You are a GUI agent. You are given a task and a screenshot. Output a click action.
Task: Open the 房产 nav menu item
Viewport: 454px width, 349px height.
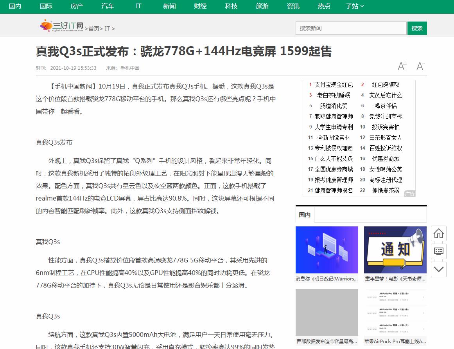click(x=77, y=6)
